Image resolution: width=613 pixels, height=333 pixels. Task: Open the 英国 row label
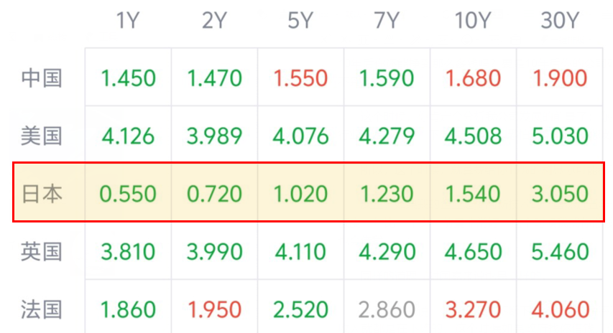pyautogui.click(x=42, y=251)
